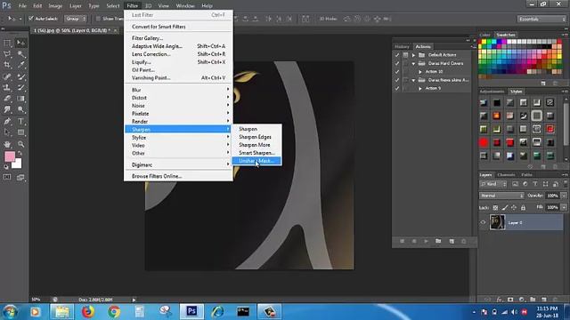Select the Pen tool
Screen dimensions: 570x320
point(7,121)
